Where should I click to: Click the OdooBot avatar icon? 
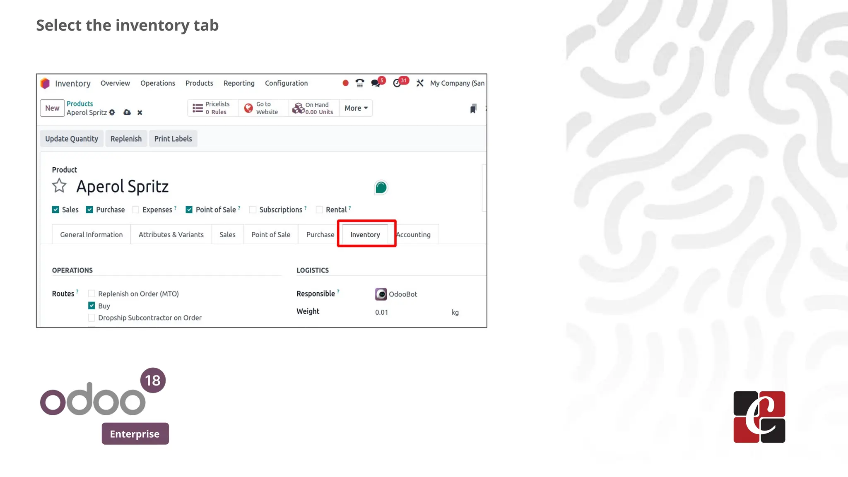[381, 294]
